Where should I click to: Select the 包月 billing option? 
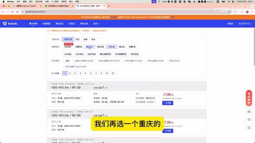(93, 39)
